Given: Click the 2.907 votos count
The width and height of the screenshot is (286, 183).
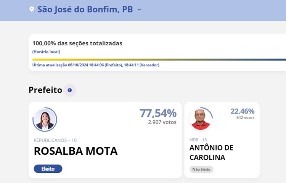Looking at the screenshot, I should tap(162, 122).
